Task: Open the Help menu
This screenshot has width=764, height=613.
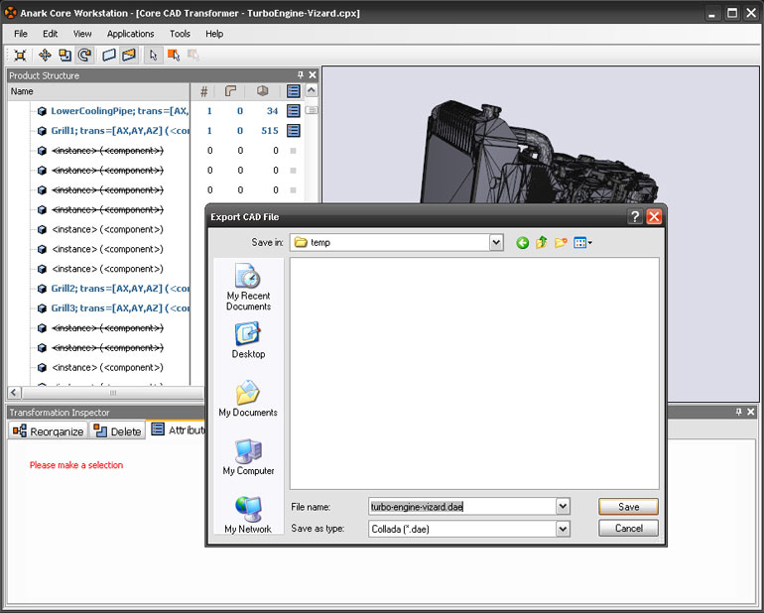Action: pos(214,34)
